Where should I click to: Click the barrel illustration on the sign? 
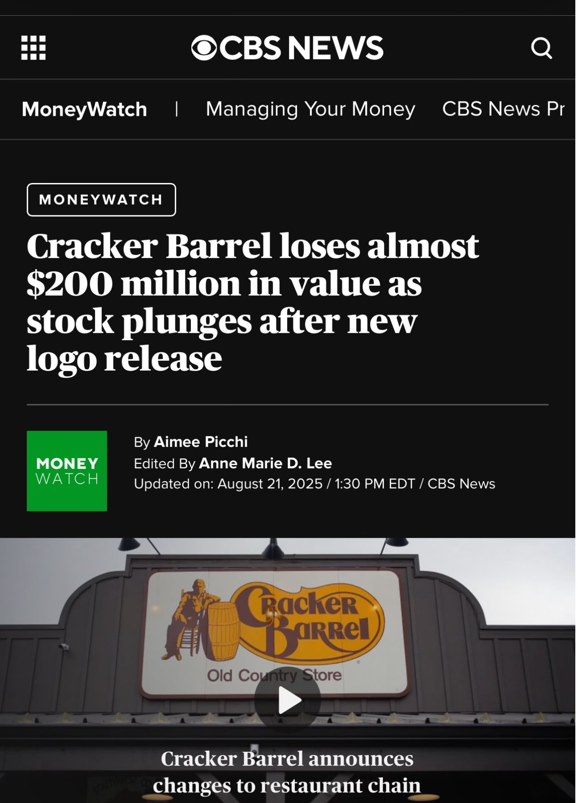click(223, 632)
